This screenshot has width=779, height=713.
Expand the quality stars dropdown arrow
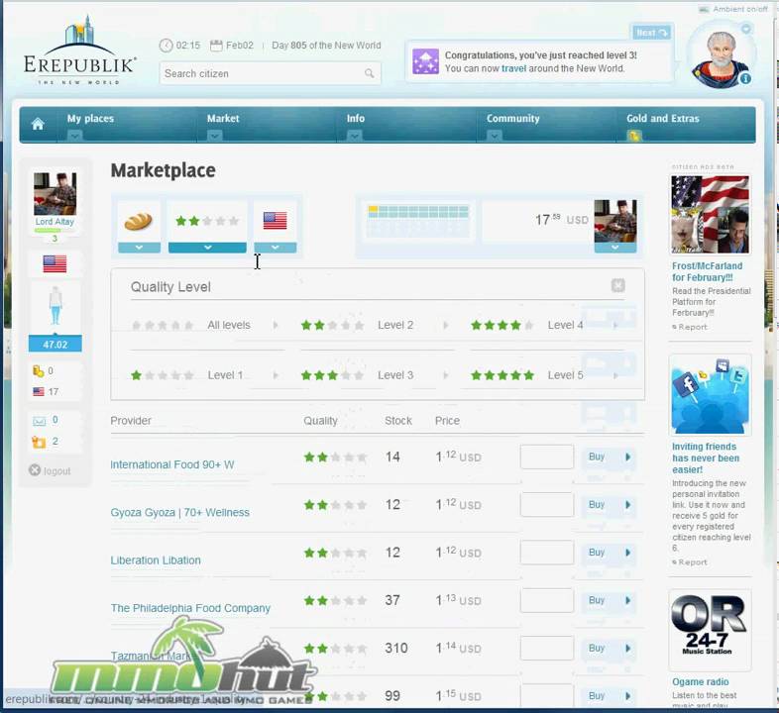[207, 248]
